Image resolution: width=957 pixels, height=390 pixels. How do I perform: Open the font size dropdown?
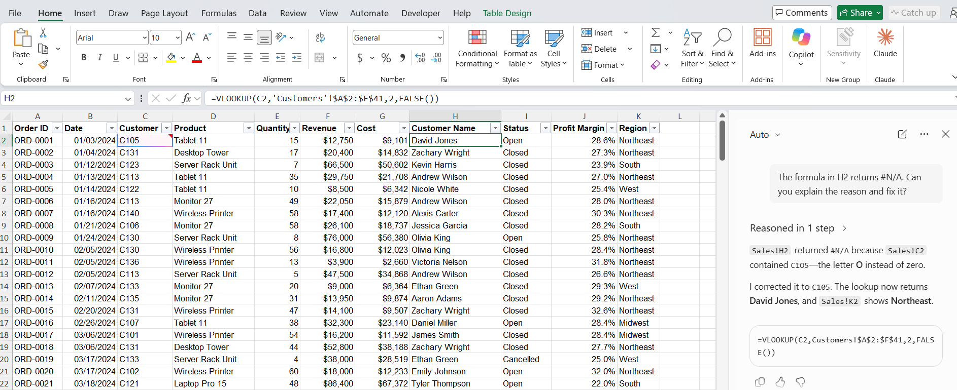(177, 37)
